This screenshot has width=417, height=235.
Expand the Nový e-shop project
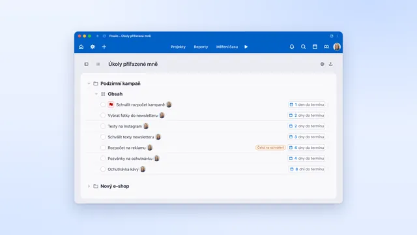pyautogui.click(x=89, y=186)
